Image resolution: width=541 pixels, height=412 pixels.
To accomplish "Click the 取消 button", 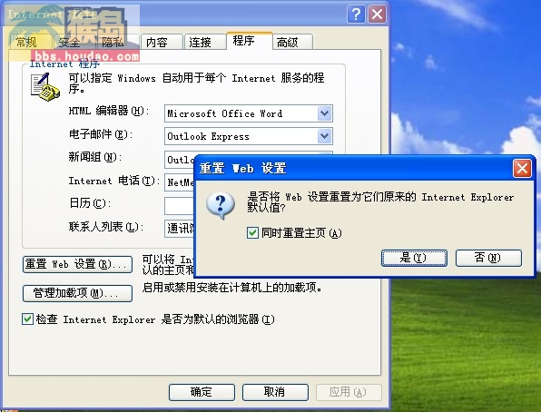I will tap(275, 392).
